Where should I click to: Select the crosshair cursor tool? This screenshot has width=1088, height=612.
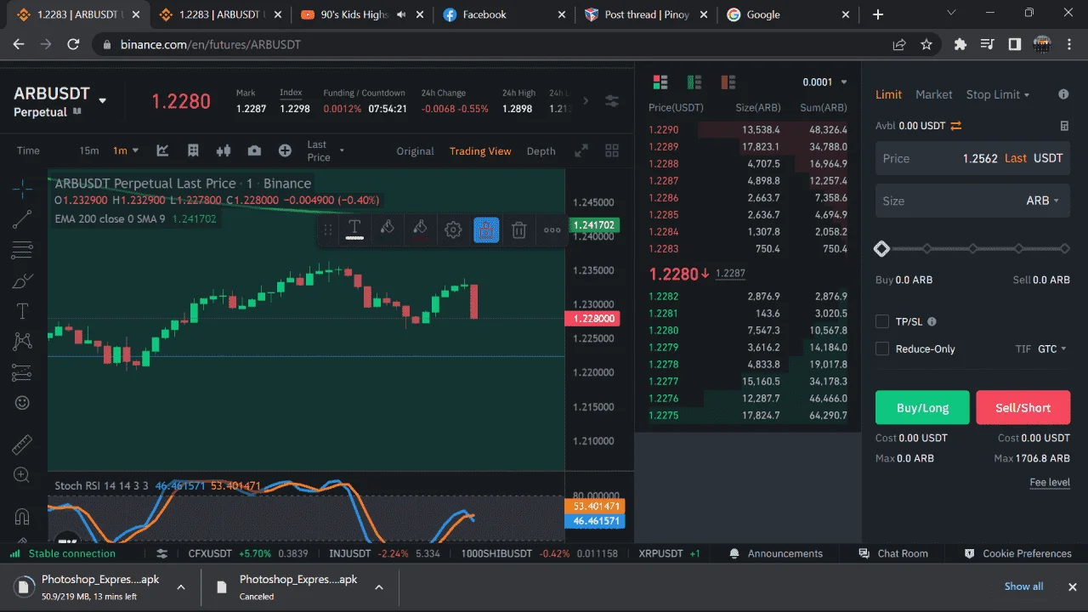[x=22, y=188]
